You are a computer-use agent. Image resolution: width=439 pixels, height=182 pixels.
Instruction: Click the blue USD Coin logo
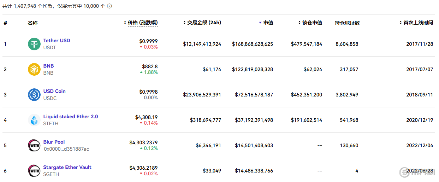point(34,95)
